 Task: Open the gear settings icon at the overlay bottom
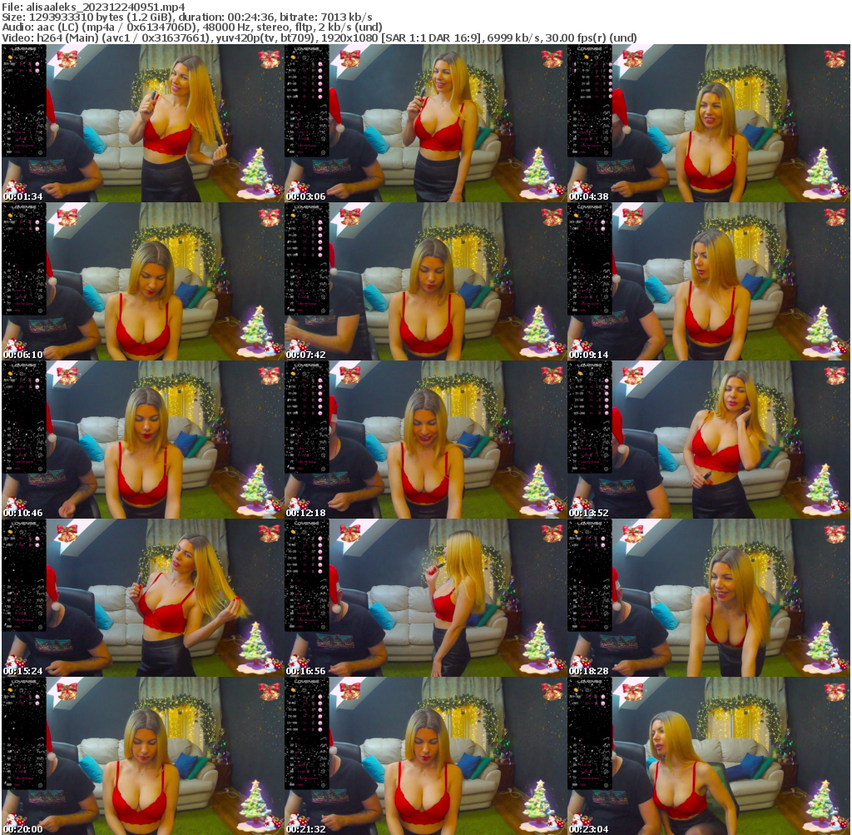(40, 152)
